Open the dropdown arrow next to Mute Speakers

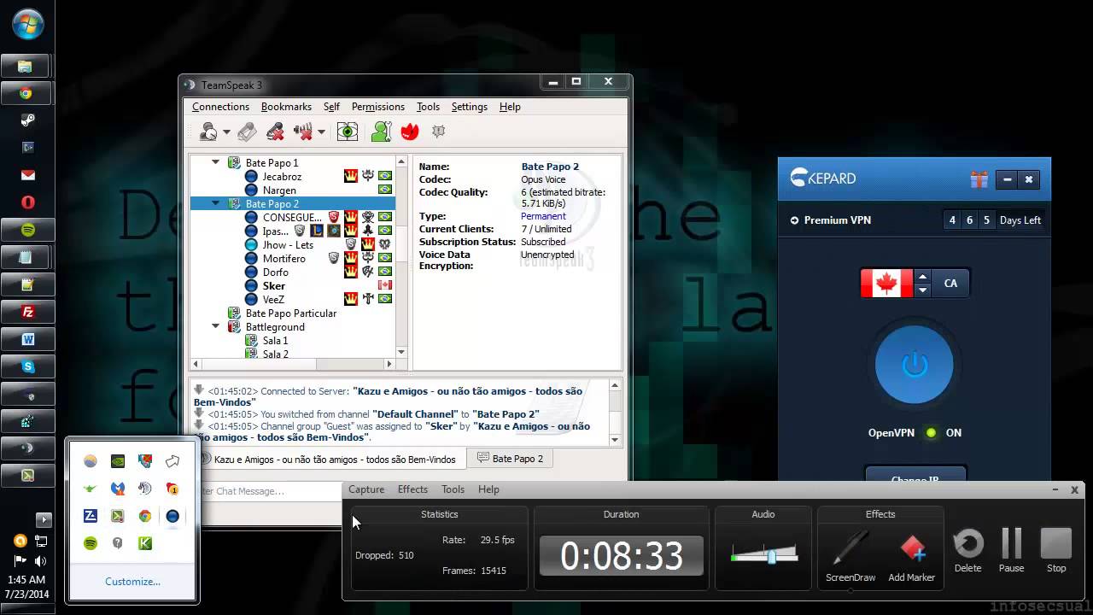coord(321,132)
